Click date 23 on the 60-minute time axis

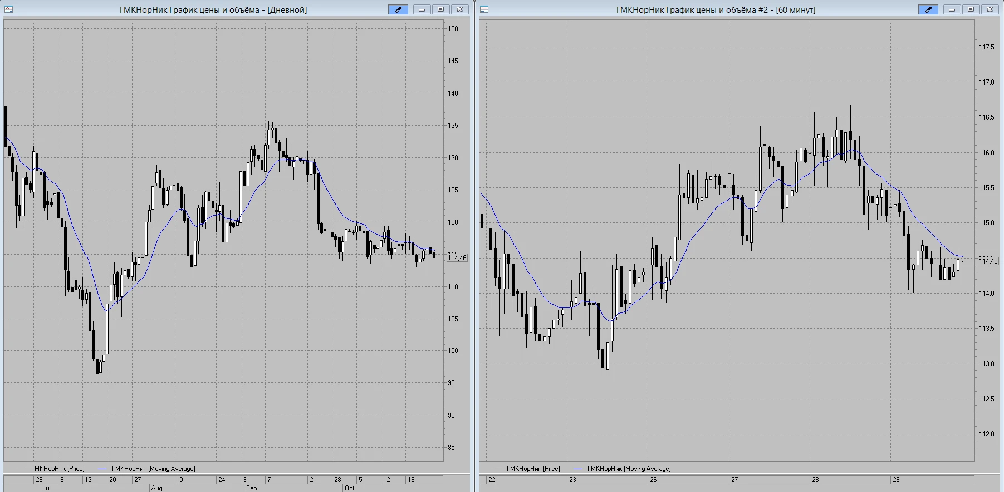(x=572, y=480)
